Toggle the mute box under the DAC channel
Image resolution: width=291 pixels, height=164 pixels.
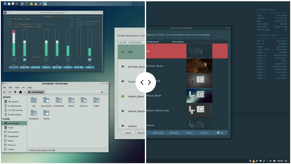(90, 60)
